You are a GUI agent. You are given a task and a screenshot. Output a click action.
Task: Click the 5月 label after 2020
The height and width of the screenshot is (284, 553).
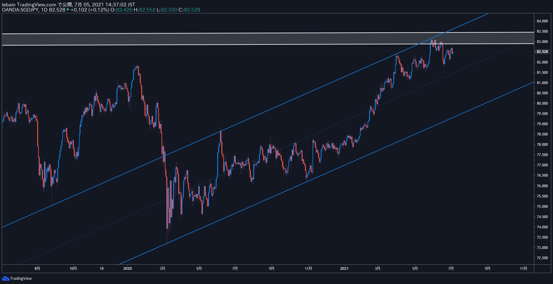[199, 269]
